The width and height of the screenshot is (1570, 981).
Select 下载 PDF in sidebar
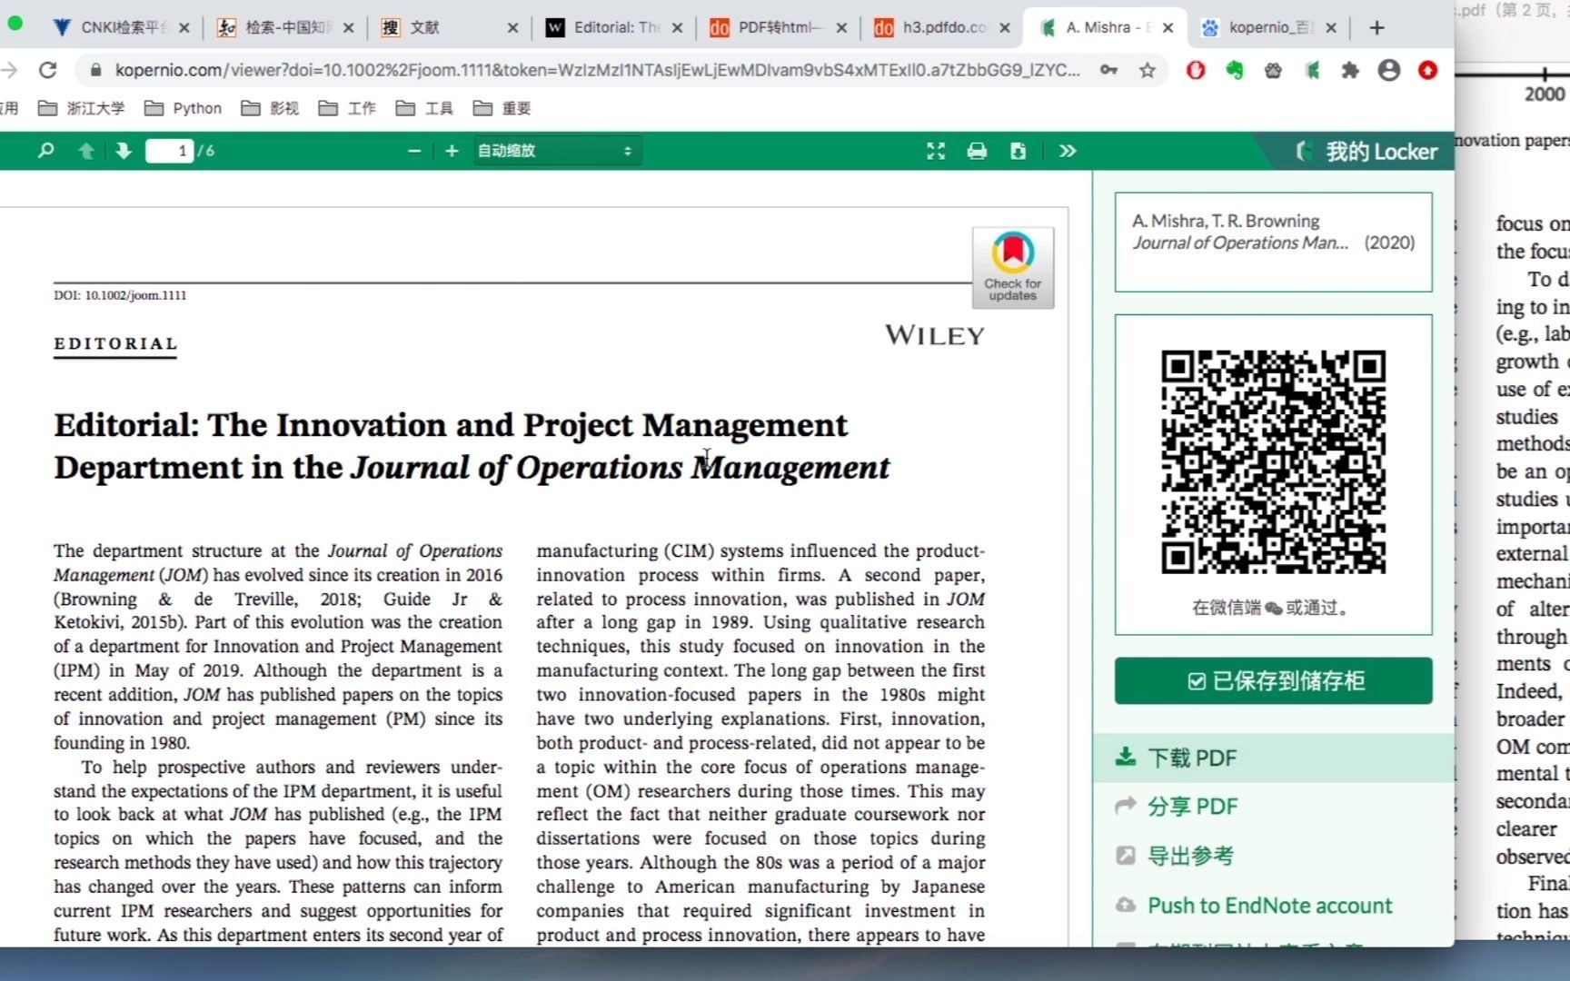[x=1274, y=758]
